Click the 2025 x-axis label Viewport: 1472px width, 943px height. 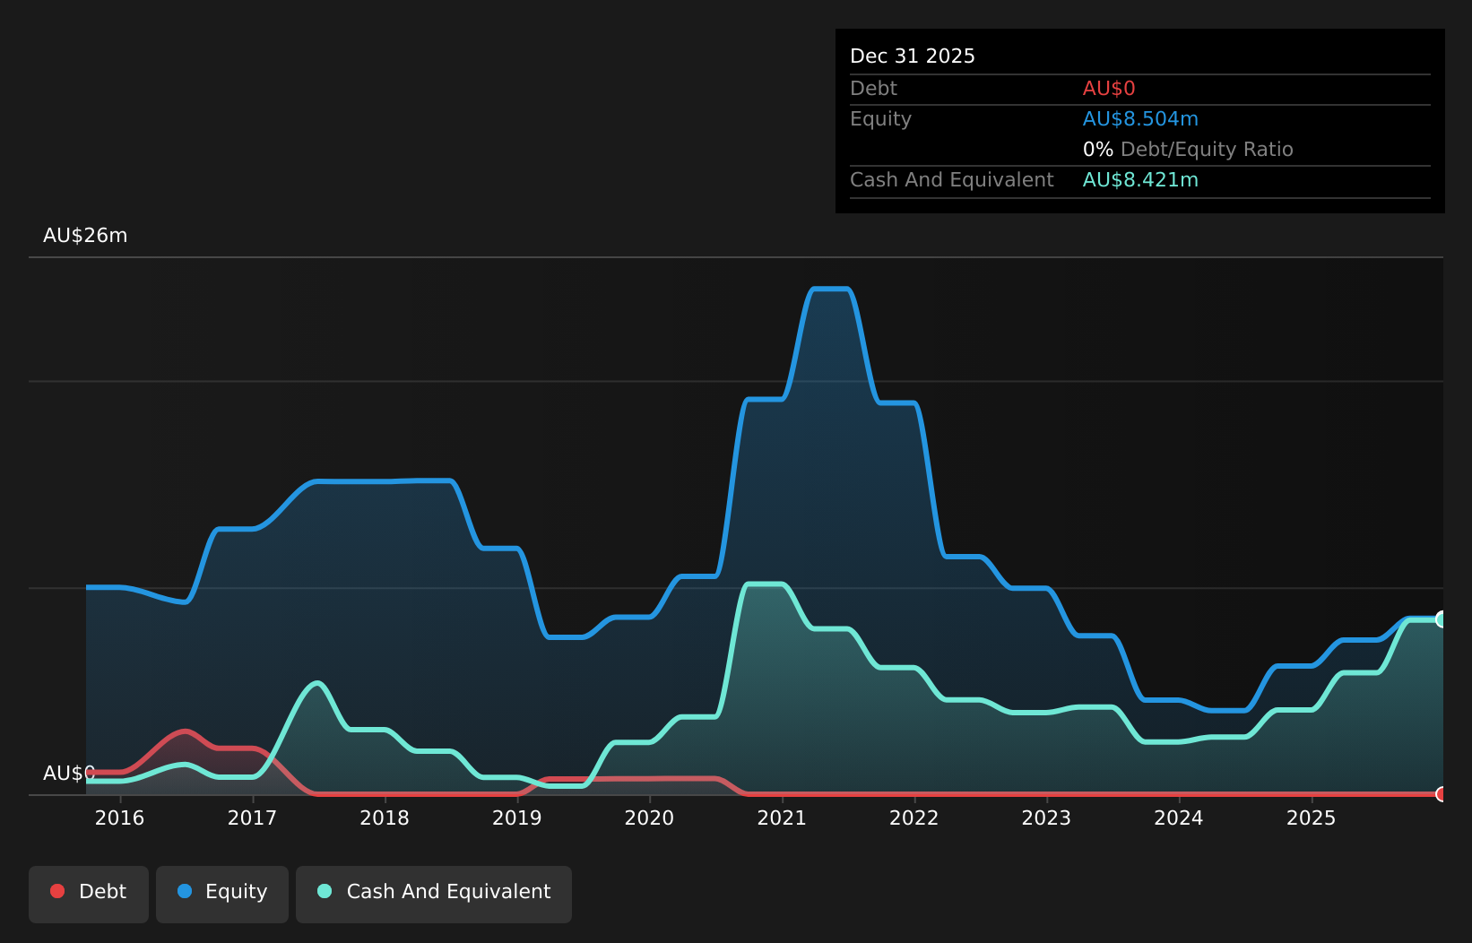tap(1312, 818)
